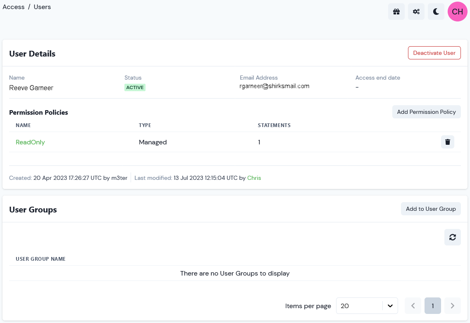Click the User Details heading
The image size is (470, 323).
pos(32,54)
